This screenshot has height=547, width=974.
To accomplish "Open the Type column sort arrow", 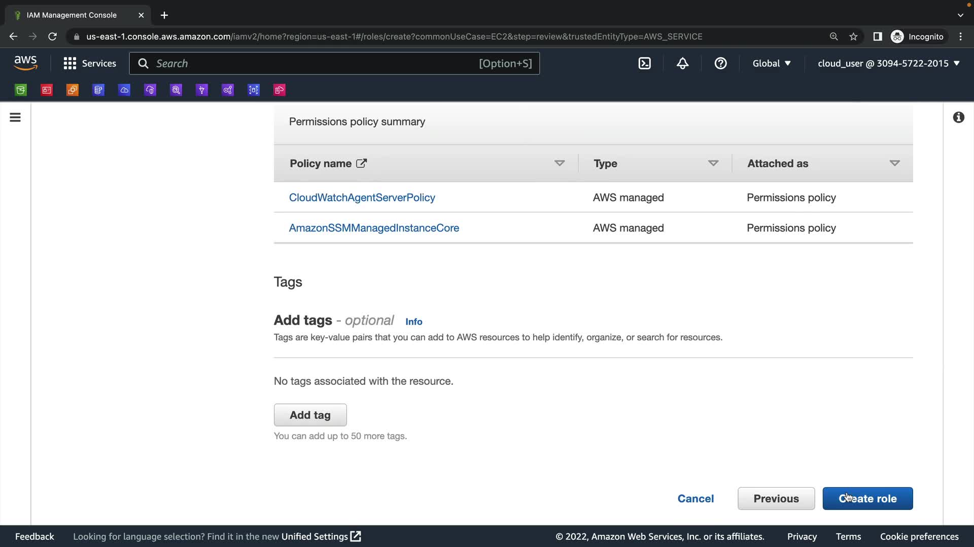I will pyautogui.click(x=713, y=163).
